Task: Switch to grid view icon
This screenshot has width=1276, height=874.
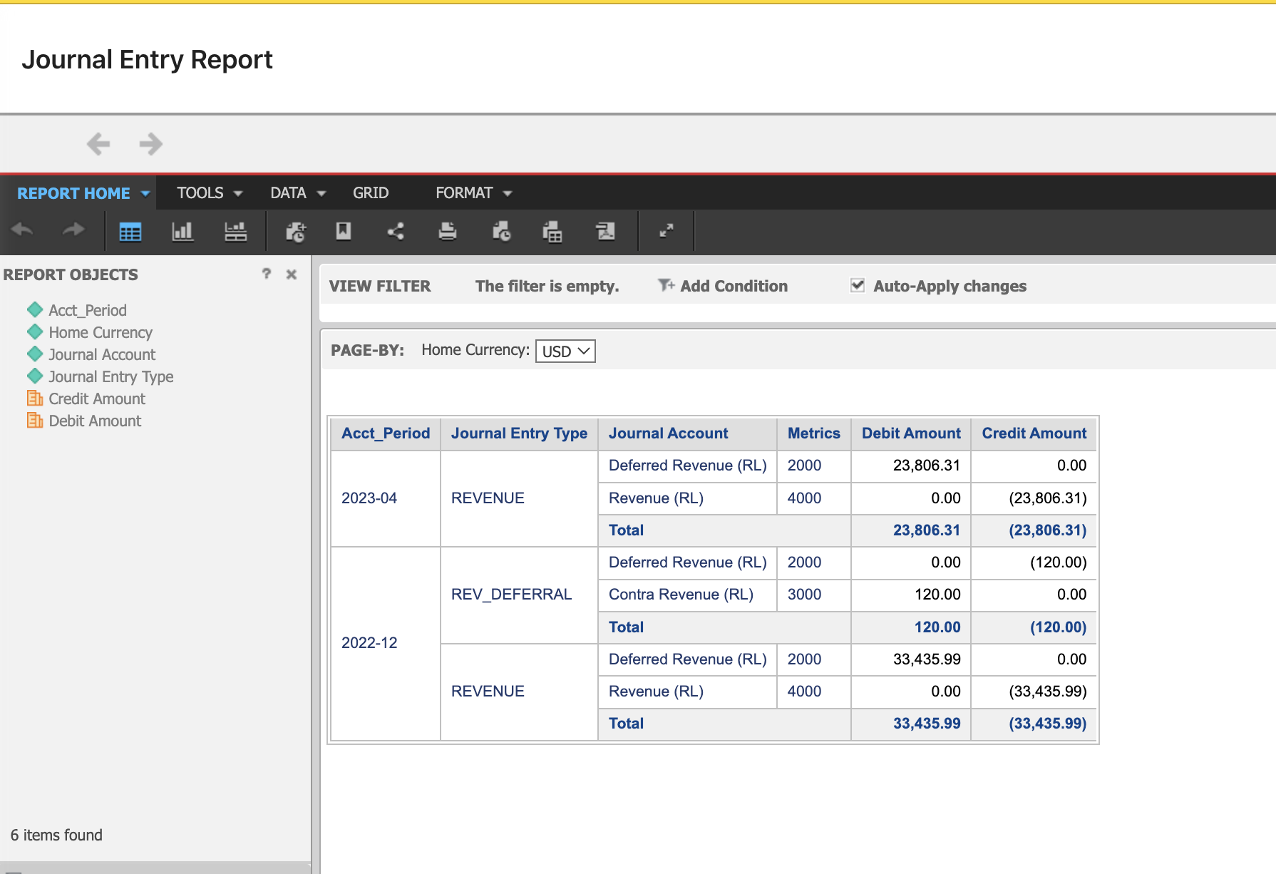Action: point(130,232)
